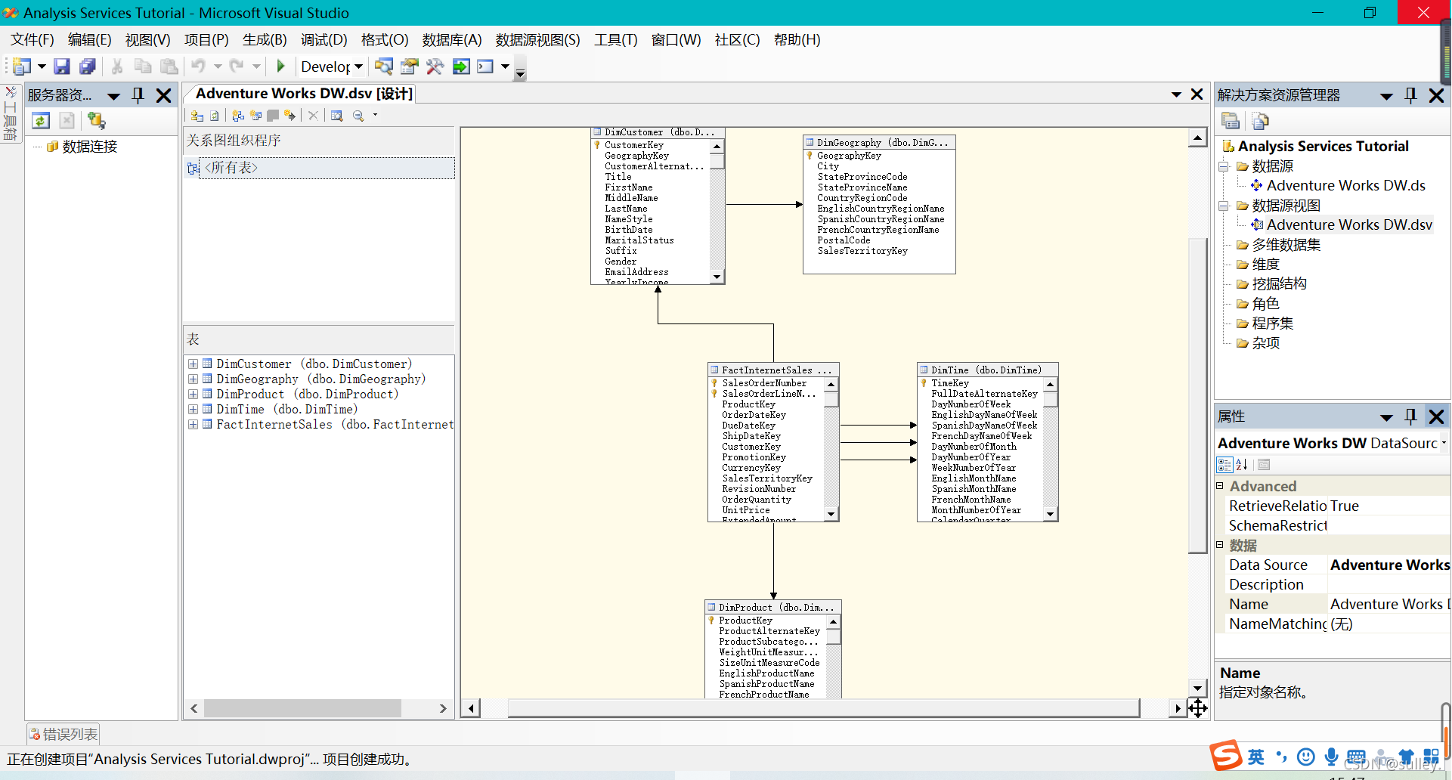Click the FactInternetSales table header in diagram
This screenshot has width=1452, height=780.
click(x=773, y=370)
